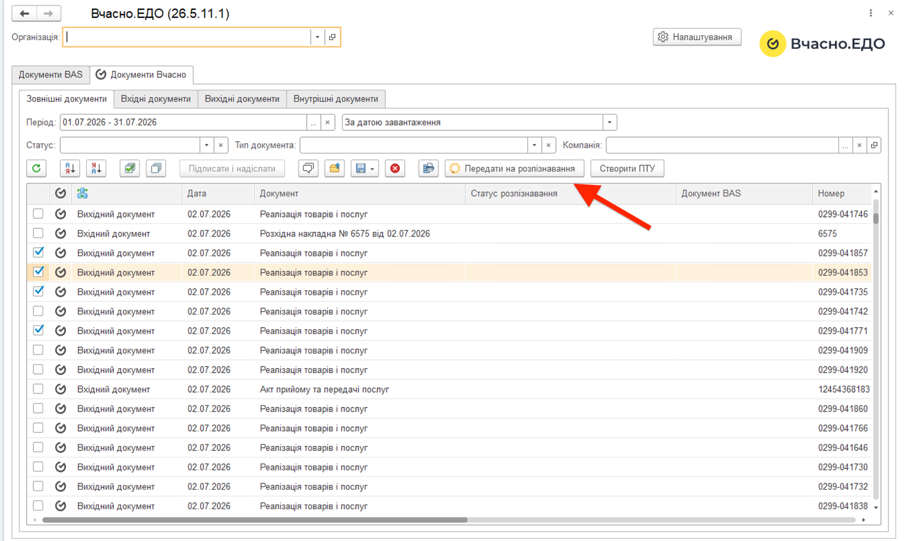Untick checkbox for document 0299-041735
Screen dimensions: 905x541
point(38,291)
